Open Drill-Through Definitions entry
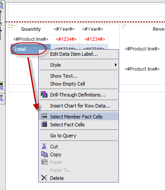Viewport: 165px width, 190px height. coord(79,95)
